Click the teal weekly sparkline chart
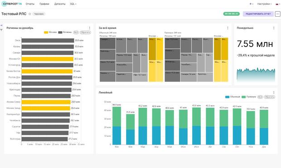This screenshot has width=281, height=168. [x=256, y=75]
